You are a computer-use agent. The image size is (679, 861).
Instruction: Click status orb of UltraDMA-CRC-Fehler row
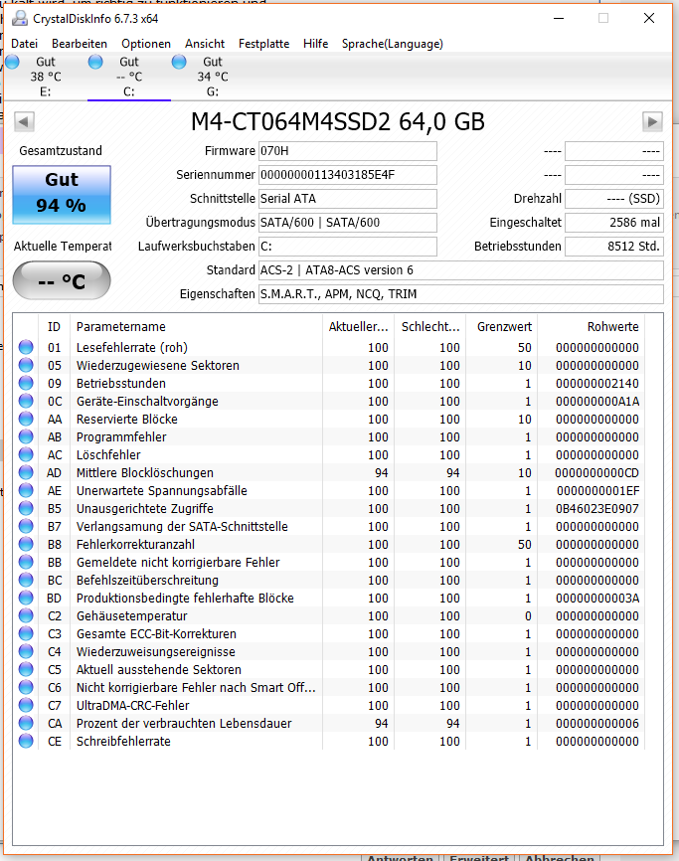coord(26,705)
